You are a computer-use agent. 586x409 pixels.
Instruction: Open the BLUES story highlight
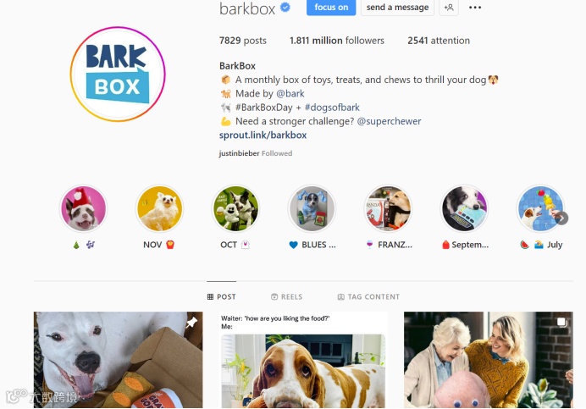(312, 208)
